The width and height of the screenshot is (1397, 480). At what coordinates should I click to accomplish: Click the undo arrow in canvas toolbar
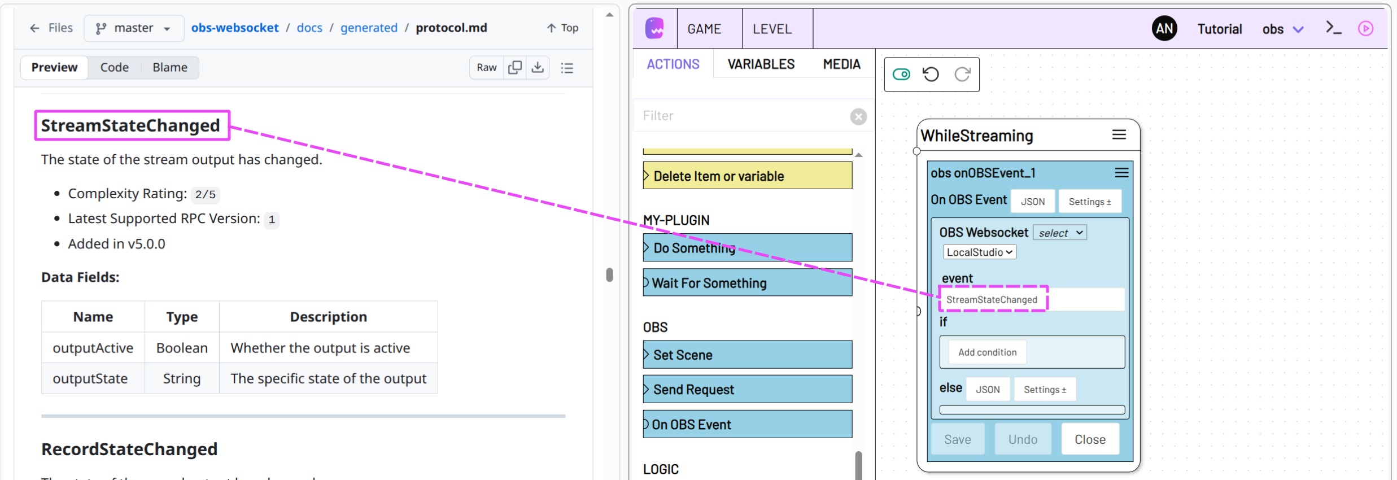931,75
